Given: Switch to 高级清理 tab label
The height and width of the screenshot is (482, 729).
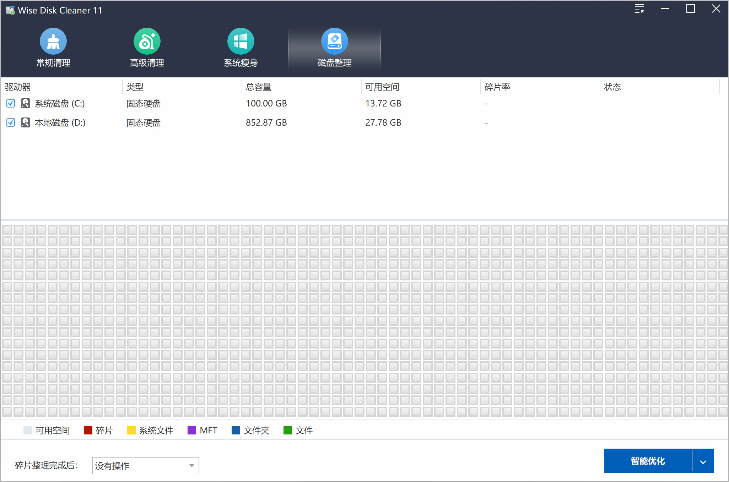Looking at the screenshot, I should tap(147, 63).
